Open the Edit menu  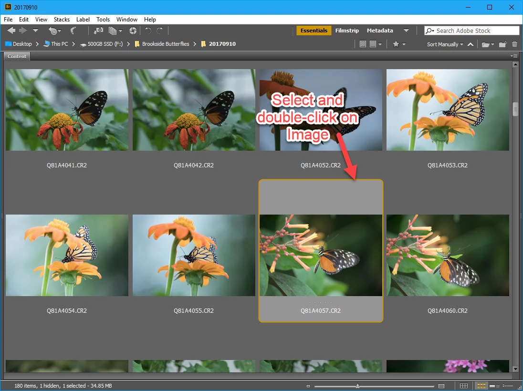[x=24, y=20]
